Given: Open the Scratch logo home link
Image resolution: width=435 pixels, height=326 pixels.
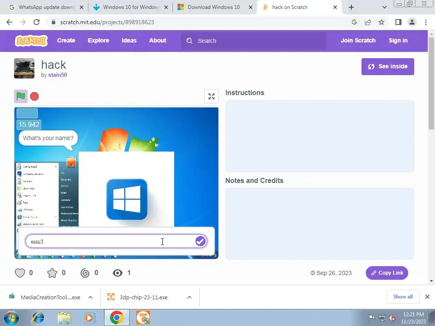Looking at the screenshot, I should click(x=31, y=41).
